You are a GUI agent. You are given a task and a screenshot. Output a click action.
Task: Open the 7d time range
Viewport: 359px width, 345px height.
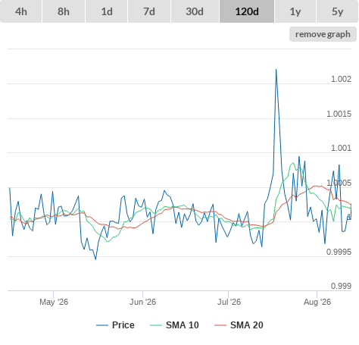[149, 11]
